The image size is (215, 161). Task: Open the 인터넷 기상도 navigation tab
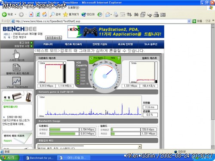tap(100, 44)
